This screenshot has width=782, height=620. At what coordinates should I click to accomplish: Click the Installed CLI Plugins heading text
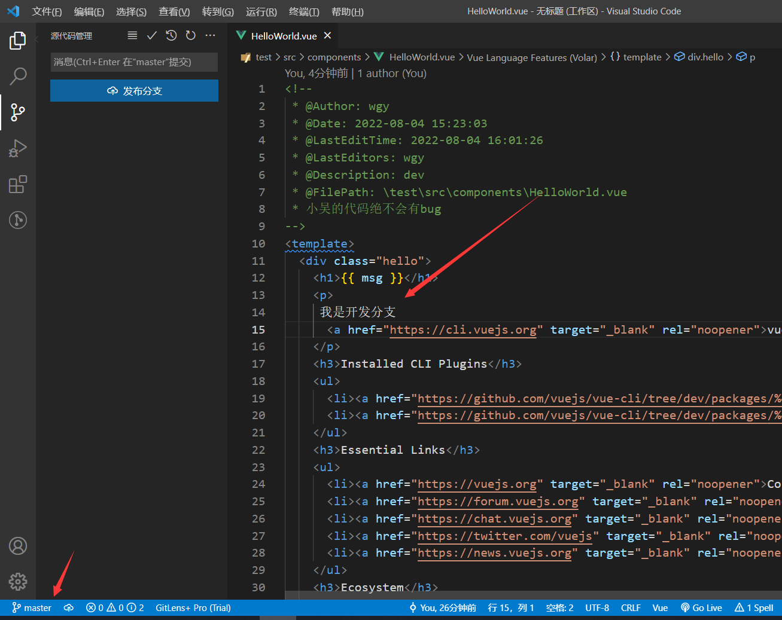(x=414, y=364)
